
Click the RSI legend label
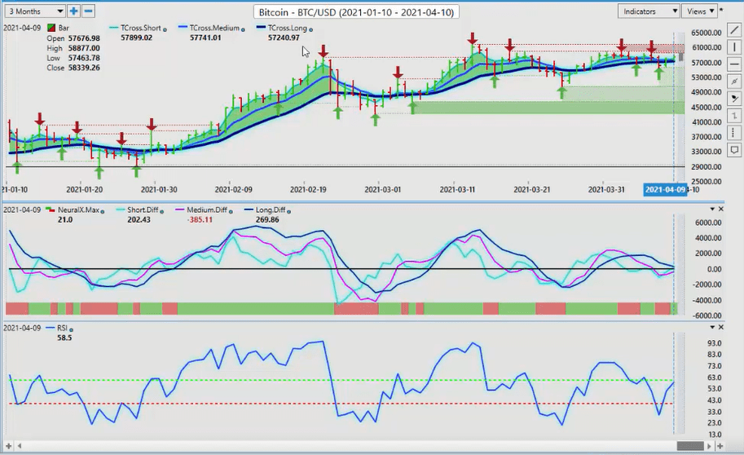click(x=62, y=328)
